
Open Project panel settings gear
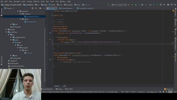pos(40,8)
